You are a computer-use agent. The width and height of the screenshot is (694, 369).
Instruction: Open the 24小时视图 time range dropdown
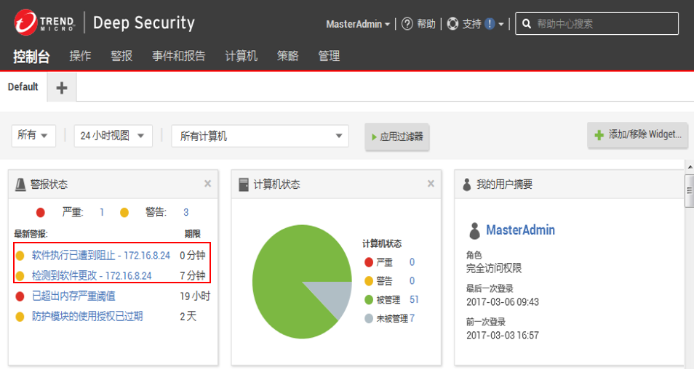coord(113,136)
